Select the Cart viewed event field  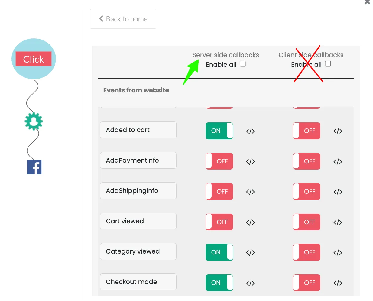coord(138,221)
